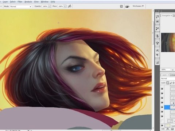Click the Navigator preview thumbnail

(168, 43)
